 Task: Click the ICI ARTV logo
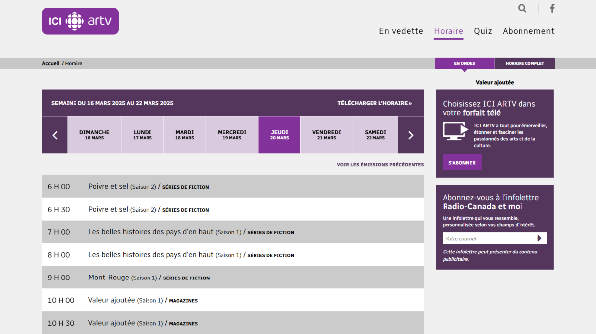(80, 21)
